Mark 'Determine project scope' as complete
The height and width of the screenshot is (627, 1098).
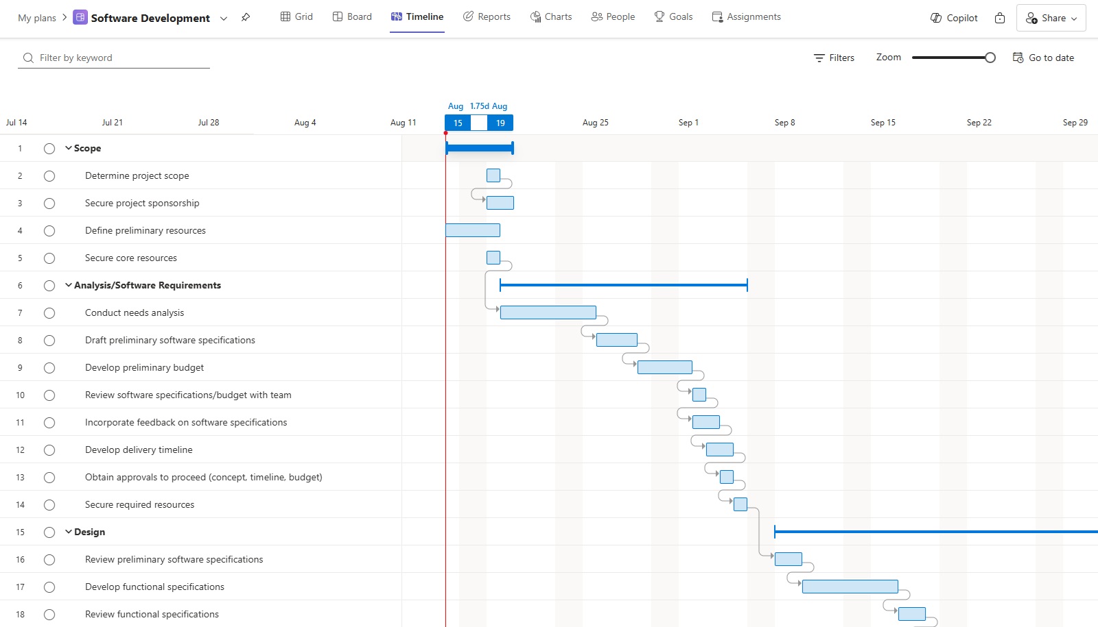pos(49,176)
